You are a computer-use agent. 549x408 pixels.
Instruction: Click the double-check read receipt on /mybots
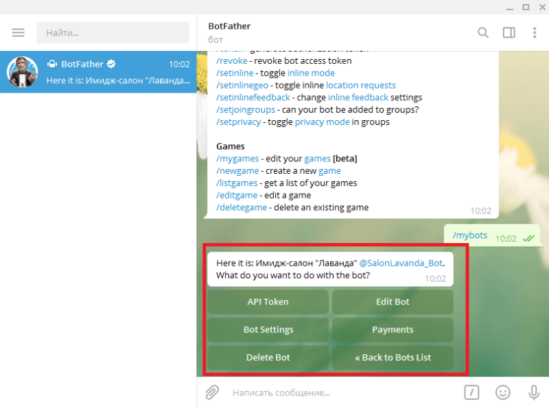coord(528,239)
